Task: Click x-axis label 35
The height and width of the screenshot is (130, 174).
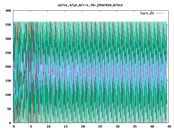Action: (x=135, y=126)
